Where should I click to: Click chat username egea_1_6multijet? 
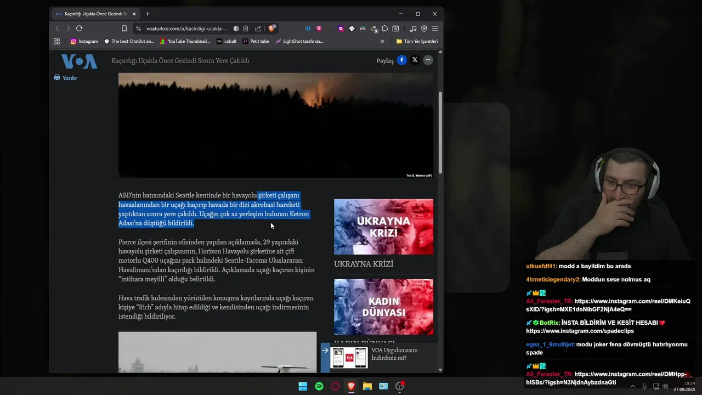point(550,345)
